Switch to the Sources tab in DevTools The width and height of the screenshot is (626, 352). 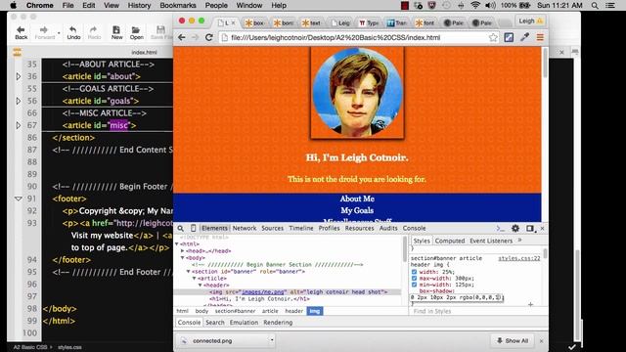tap(272, 228)
